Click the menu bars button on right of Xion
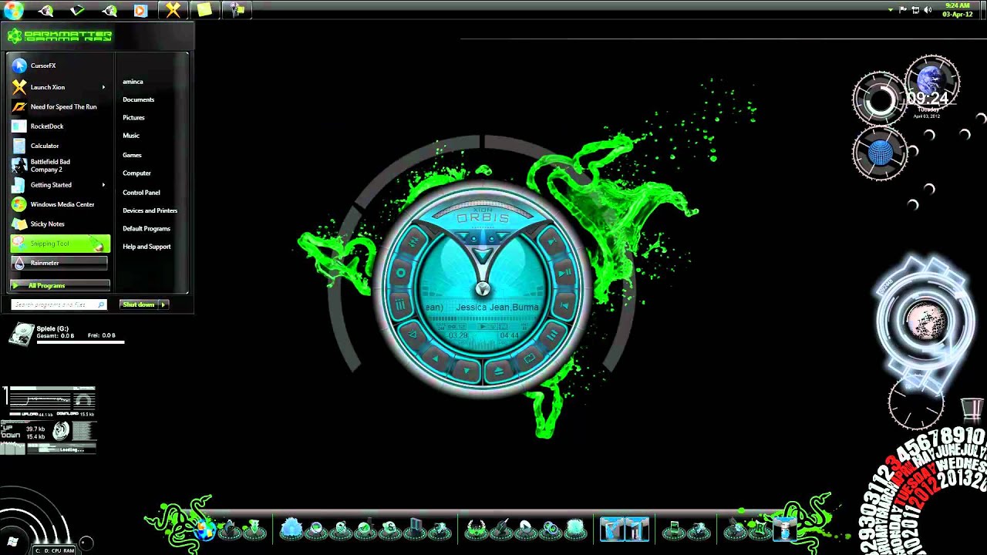This screenshot has height=555, width=987. [552, 335]
